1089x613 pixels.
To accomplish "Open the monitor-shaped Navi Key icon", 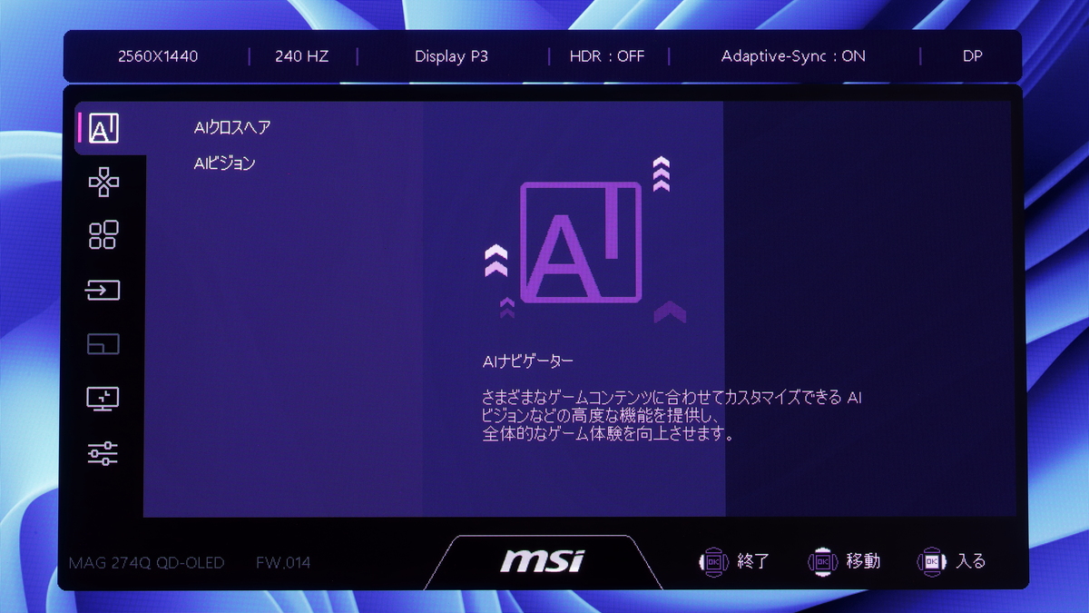I will (103, 399).
